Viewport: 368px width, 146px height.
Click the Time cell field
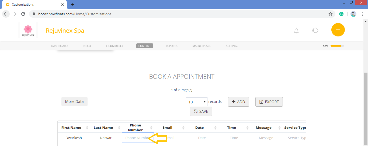234,138
